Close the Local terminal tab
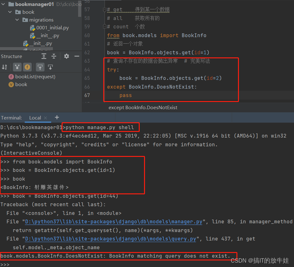 click(45, 118)
